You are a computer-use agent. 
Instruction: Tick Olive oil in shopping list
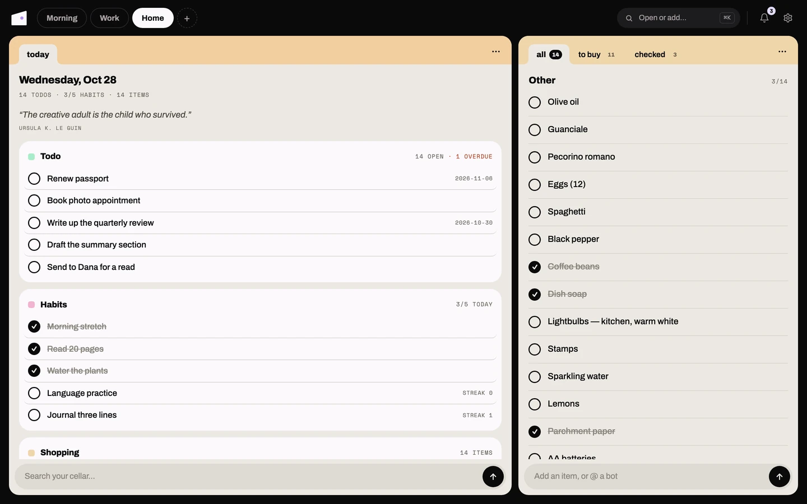click(535, 102)
